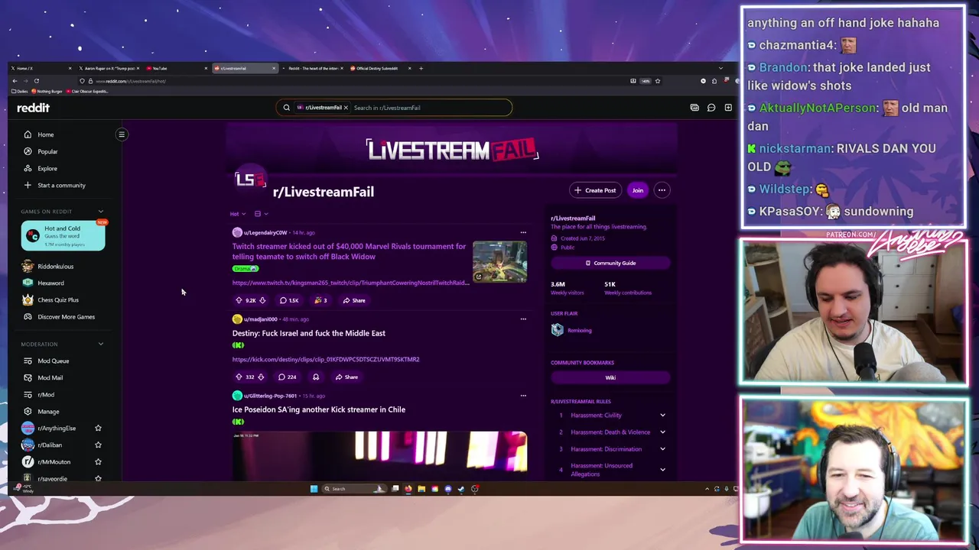Open Reddit chat icon
Viewport: 979px width, 550px height.
coord(711,108)
